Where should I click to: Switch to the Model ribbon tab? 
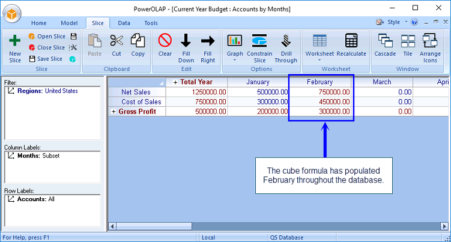coord(69,23)
